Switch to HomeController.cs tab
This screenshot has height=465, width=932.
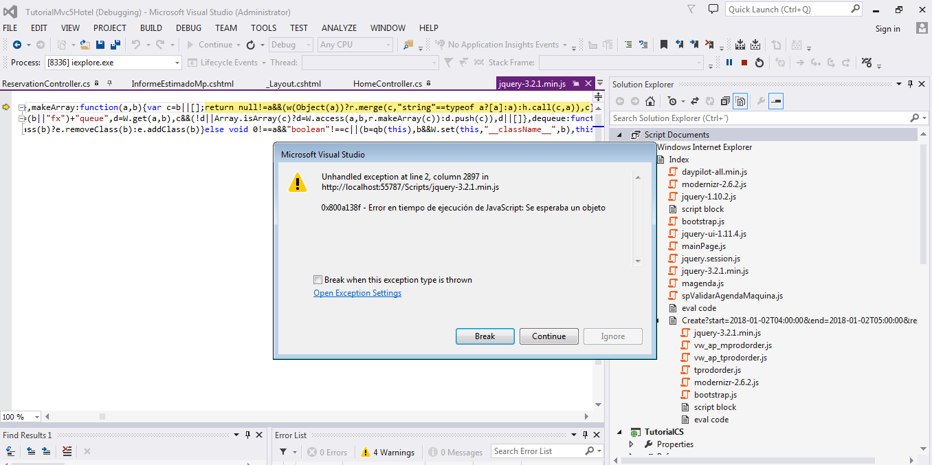coord(388,84)
